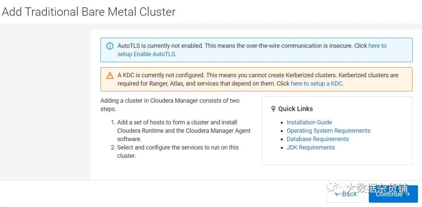The height and width of the screenshot is (207, 422).
Task: Click the 'Adding a cluster in Cloudera Manager' paragraph
Action: click(170, 105)
